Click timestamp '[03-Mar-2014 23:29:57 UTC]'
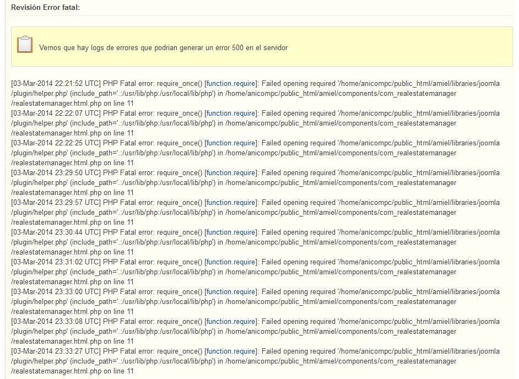The height and width of the screenshot is (379, 519). pos(56,203)
